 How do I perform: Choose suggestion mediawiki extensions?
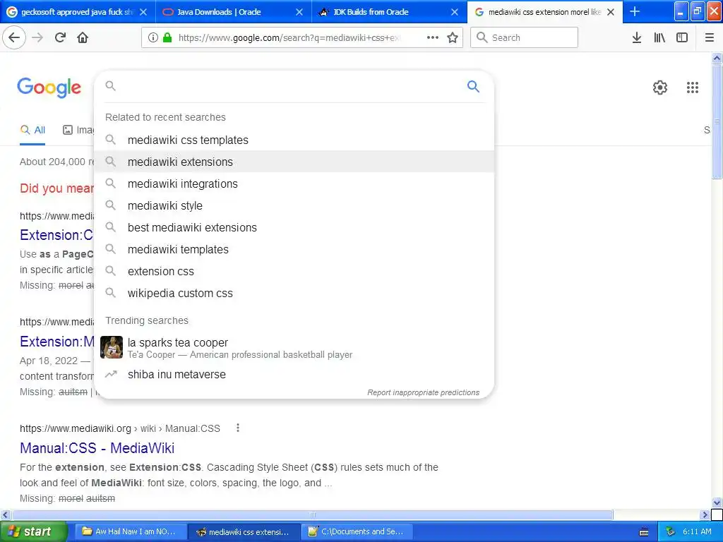point(294,162)
